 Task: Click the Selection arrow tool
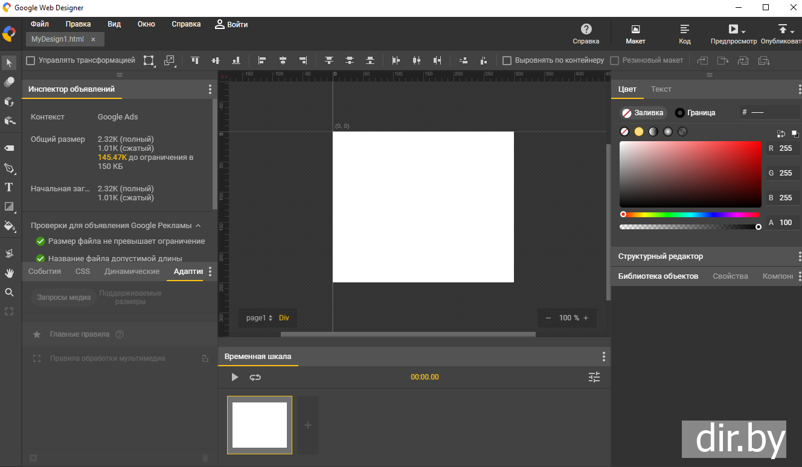tap(9, 62)
